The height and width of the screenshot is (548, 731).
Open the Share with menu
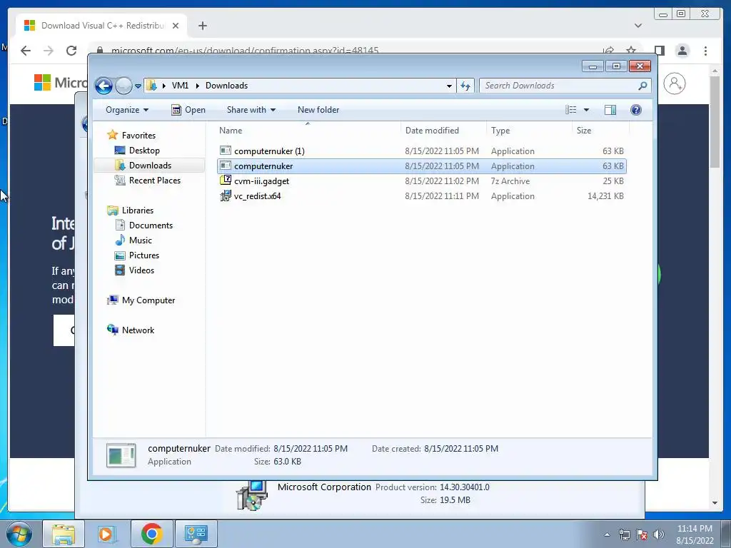click(x=251, y=110)
